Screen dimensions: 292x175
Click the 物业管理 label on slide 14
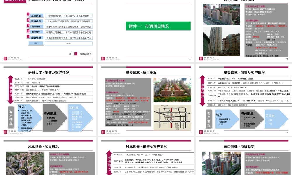(x=36, y=27)
